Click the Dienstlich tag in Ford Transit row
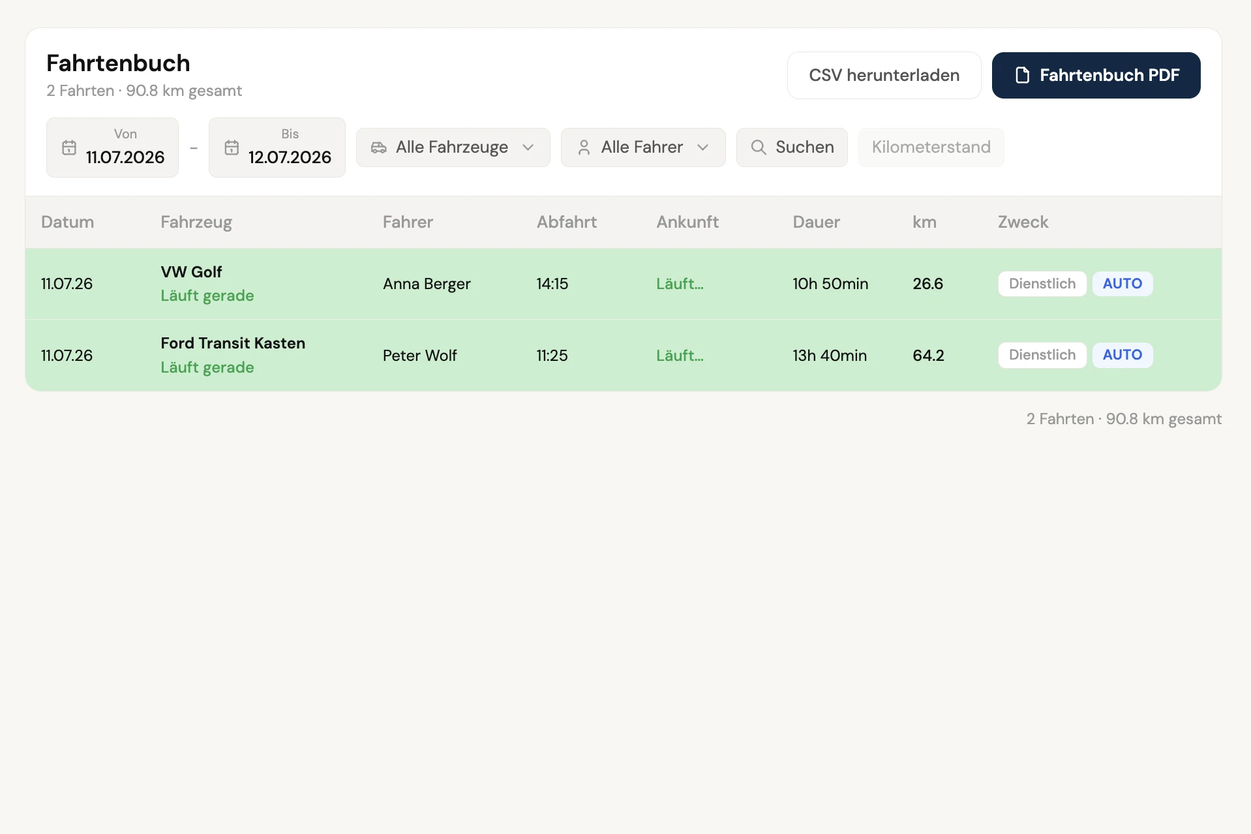Viewport: 1251px width, 834px height. tap(1042, 355)
